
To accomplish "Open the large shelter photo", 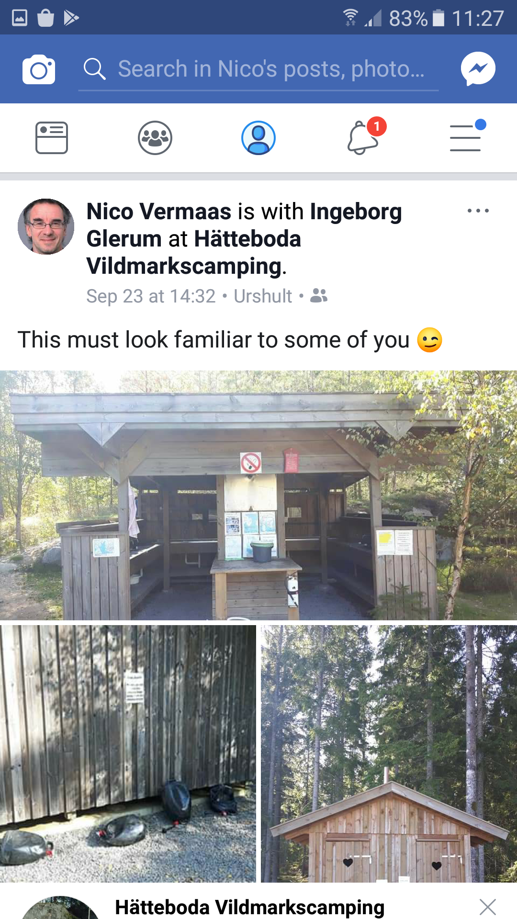I will (x=258, y=495).
